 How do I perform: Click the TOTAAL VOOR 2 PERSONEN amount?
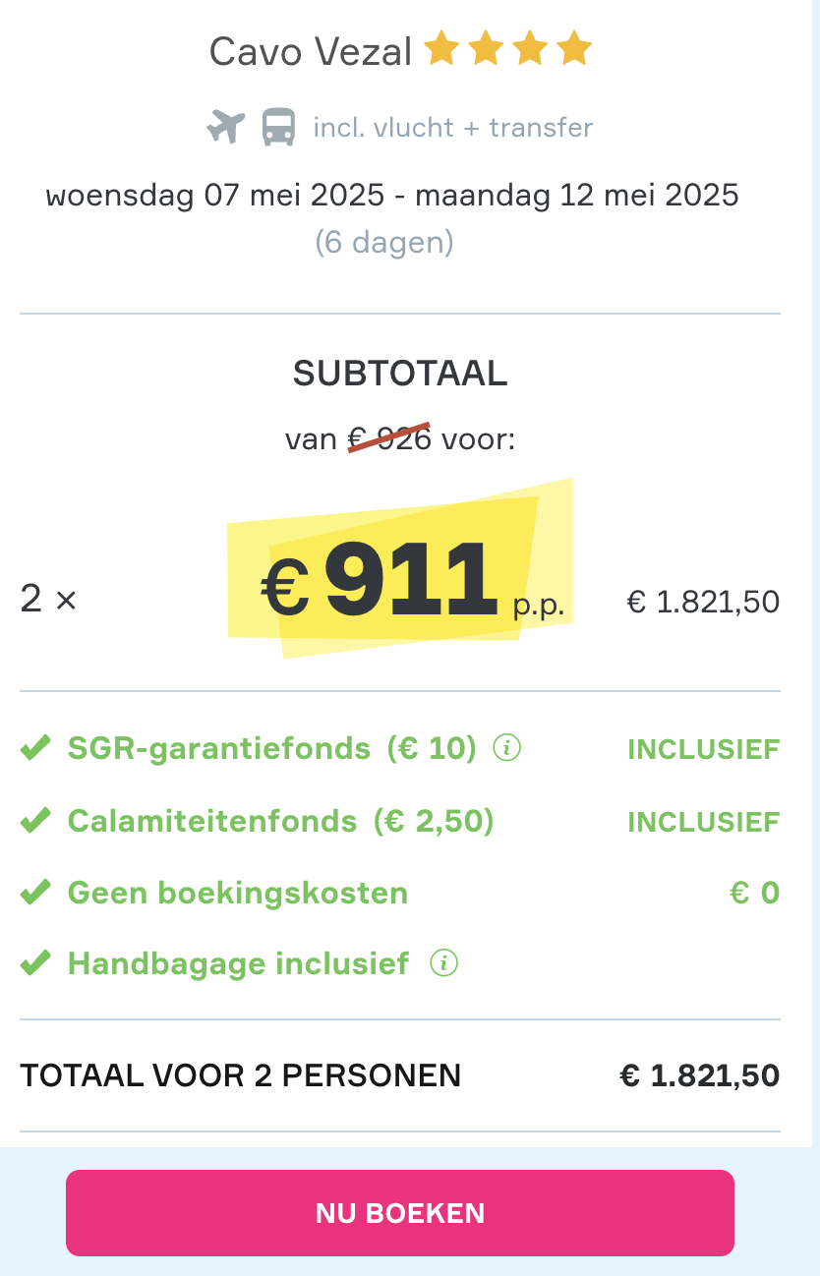click(699, 1075)
